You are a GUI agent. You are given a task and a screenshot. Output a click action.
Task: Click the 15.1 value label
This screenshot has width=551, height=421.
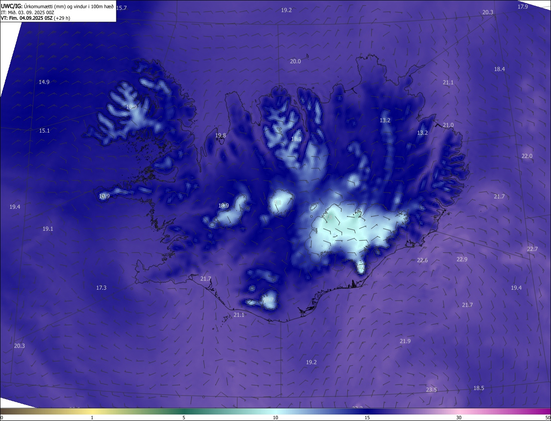pos(44,130)
